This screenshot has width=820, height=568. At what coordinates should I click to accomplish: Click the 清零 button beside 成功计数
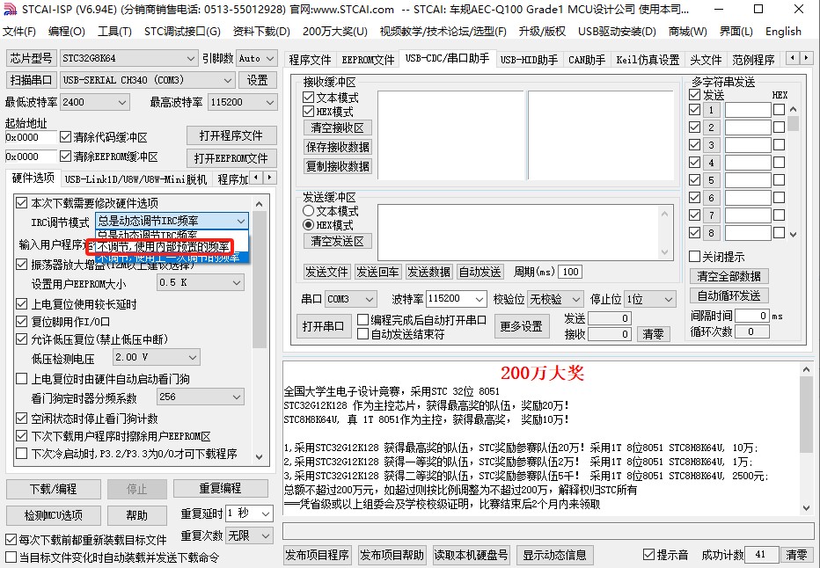click(796, 555)
